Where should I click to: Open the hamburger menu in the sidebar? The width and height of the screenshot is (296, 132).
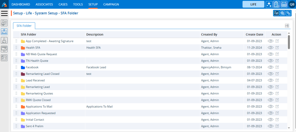4,13
